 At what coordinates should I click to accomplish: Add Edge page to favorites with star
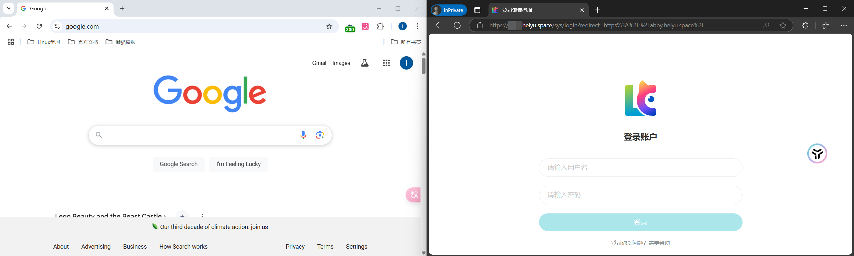783,25
